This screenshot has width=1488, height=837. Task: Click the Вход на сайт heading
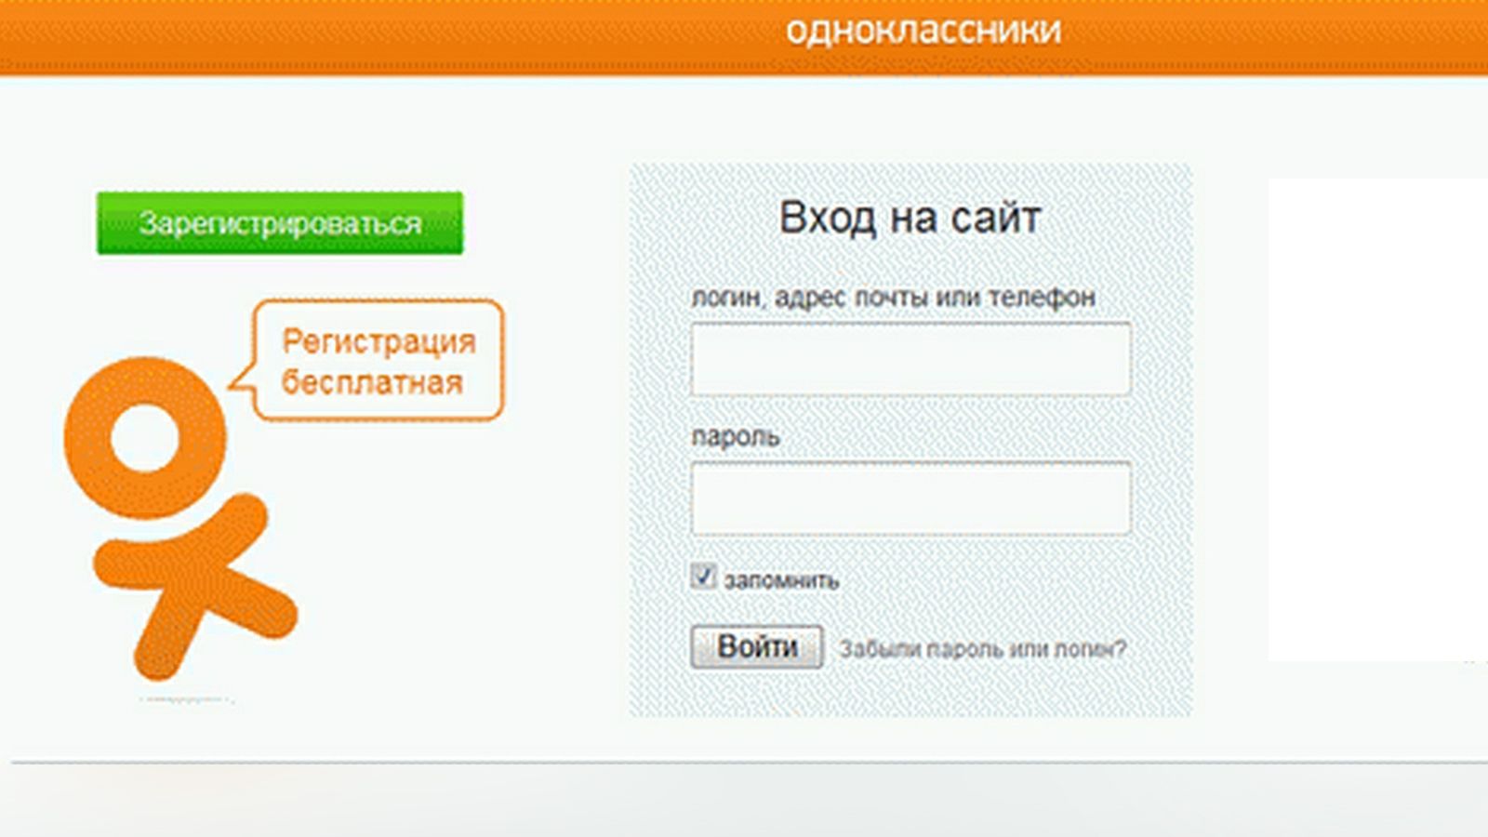[910, 219]
